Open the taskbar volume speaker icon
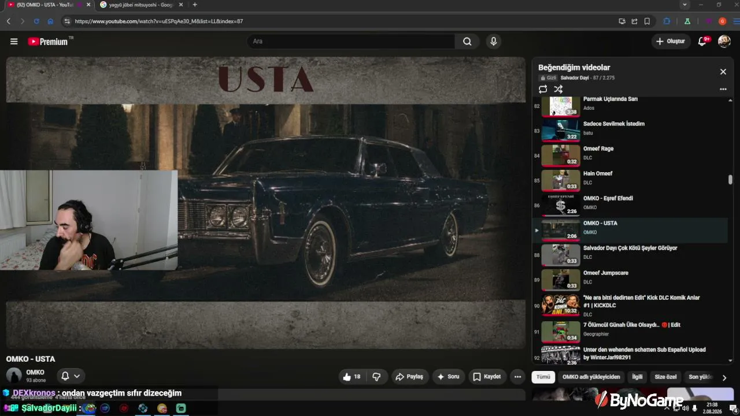 (x=685, y=408)
